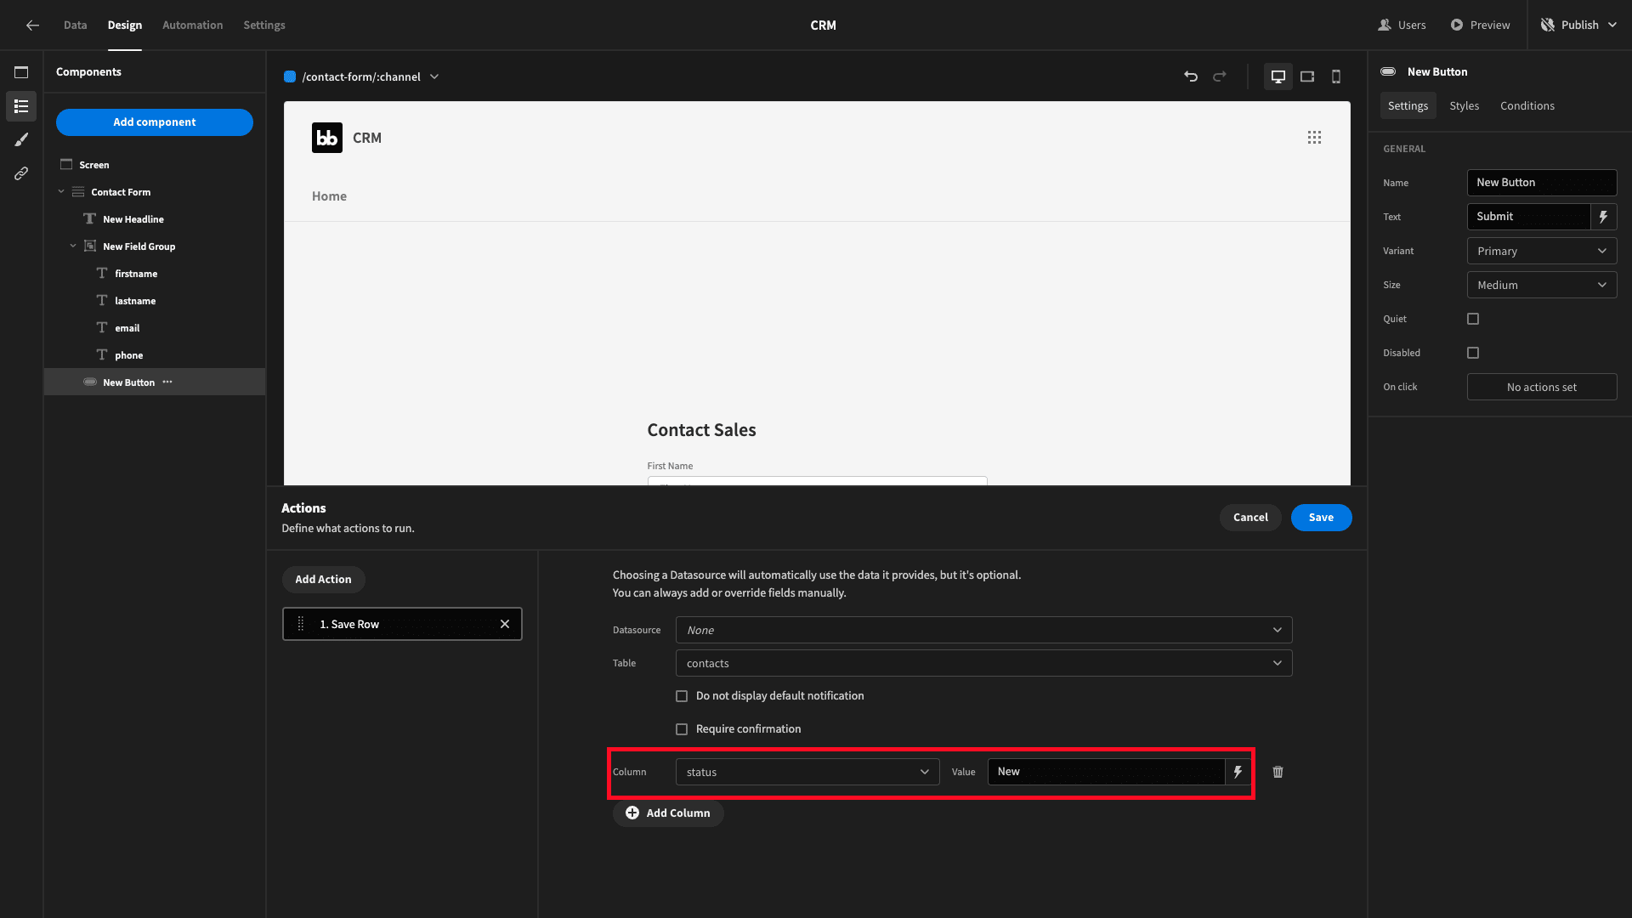1632x918 pixels.
Task: Click the Text input containing Submit
Action: tap(1528, 217)
